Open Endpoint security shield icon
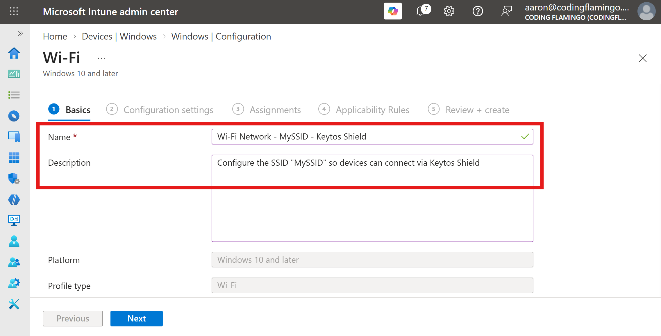The height and width of the screenshot is (336, 661). point(14,178)
